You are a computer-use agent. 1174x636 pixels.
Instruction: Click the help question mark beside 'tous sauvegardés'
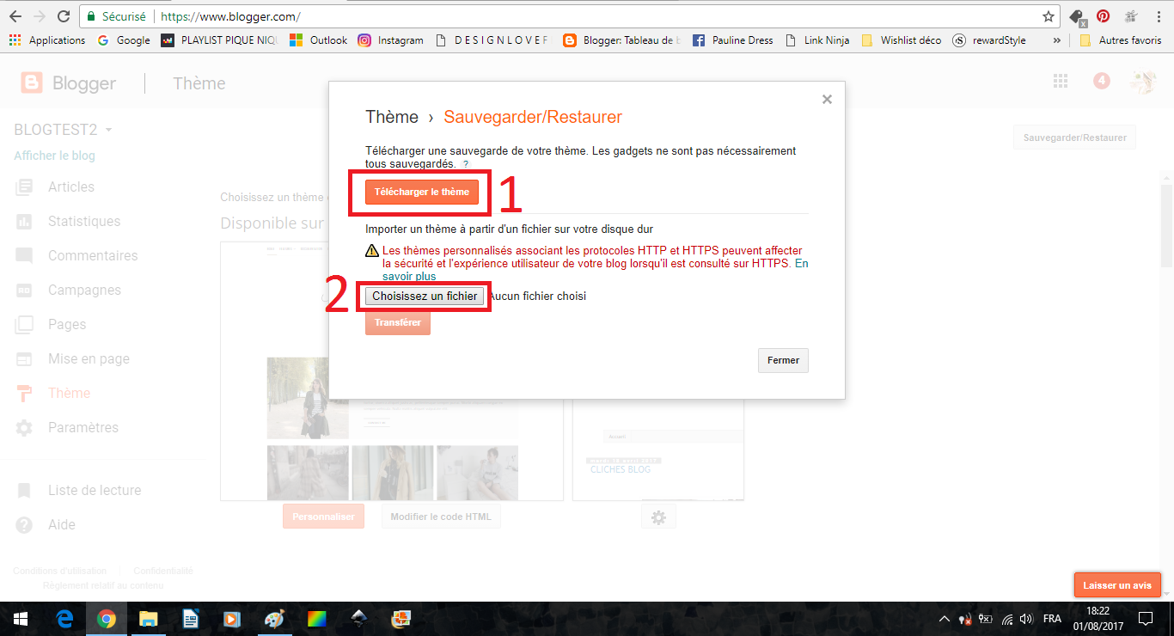click(x=466, y=164)
